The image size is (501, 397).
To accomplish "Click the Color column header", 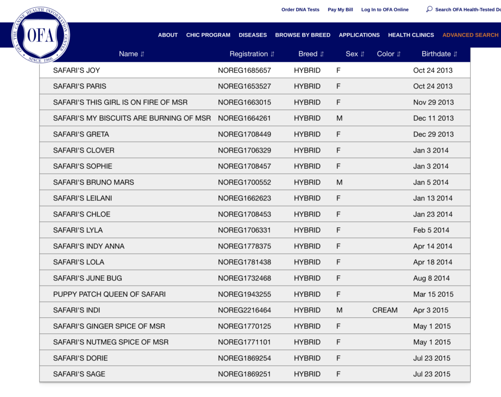I will click(386, 54).
